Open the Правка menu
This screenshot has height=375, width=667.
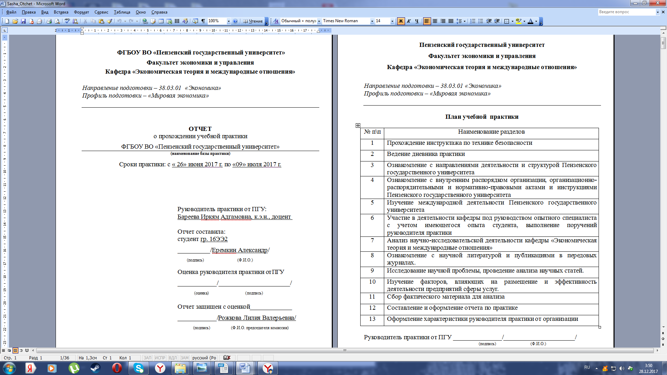tap(28, 12)
